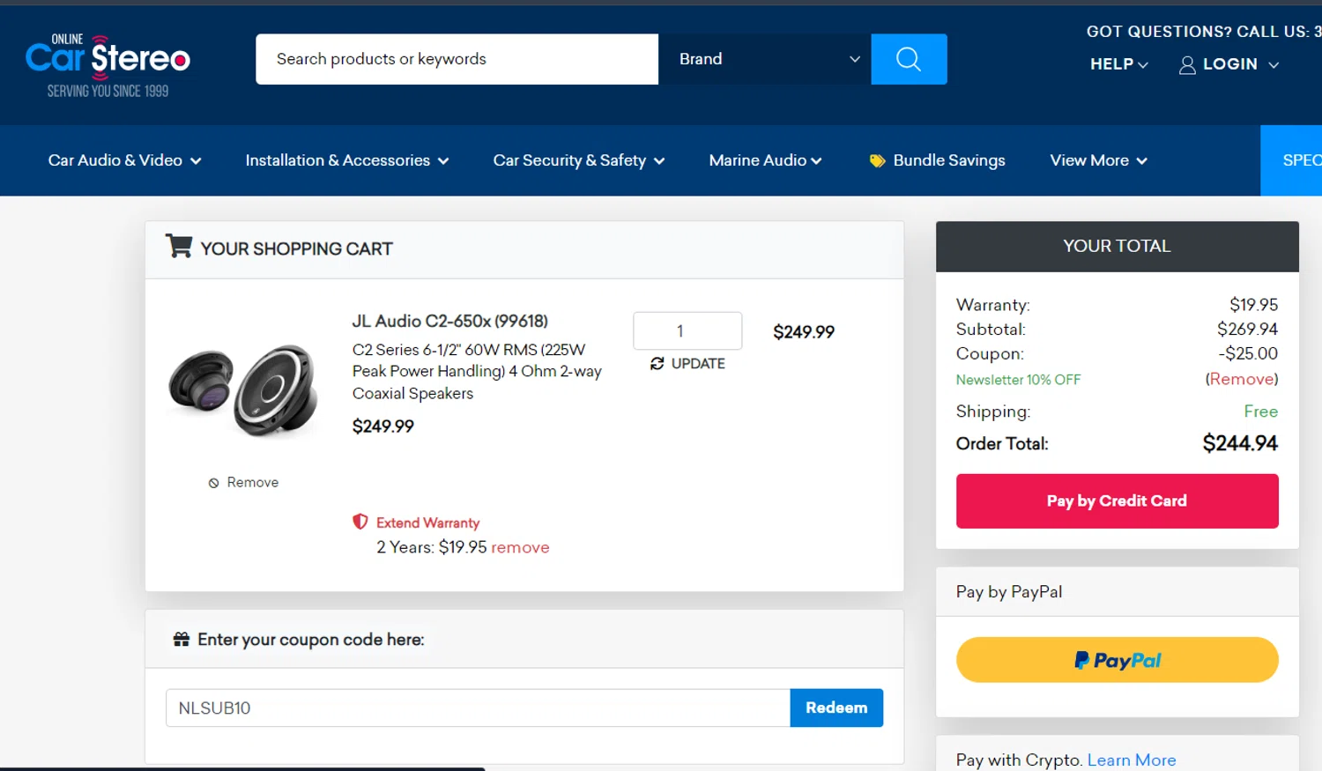This screenshot has height=771, width=1322.
Task: Click the JL Audio speakers thumbnail
Action: coord(243,389)
